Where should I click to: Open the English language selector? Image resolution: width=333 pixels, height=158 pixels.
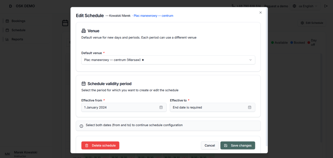[x=305, y=6]
